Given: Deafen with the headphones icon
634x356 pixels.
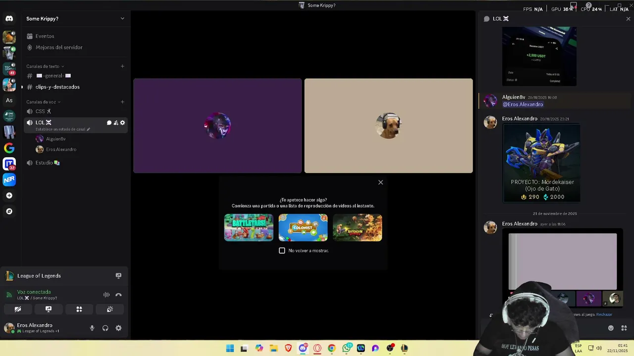Looking at the screenshot, I should click(105, 328).
